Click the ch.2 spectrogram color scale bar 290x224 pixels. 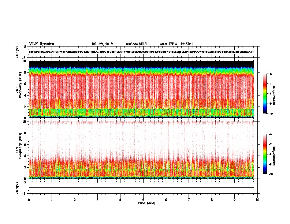click(265, 154)
